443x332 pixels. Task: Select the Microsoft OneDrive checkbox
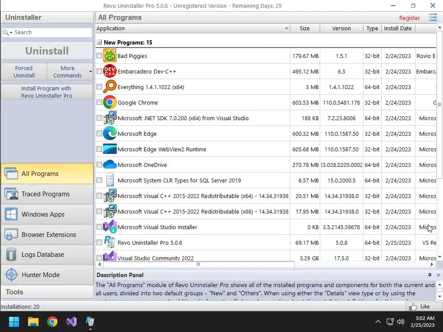[x=99, y=164]
